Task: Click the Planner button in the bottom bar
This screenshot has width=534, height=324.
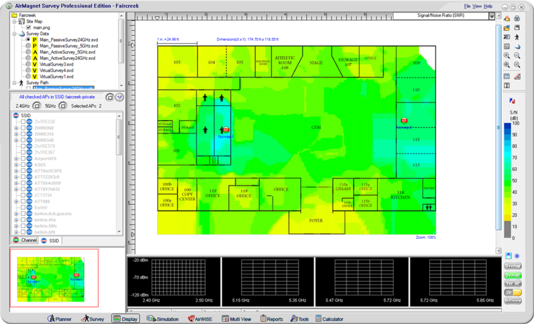Action: 59,319
